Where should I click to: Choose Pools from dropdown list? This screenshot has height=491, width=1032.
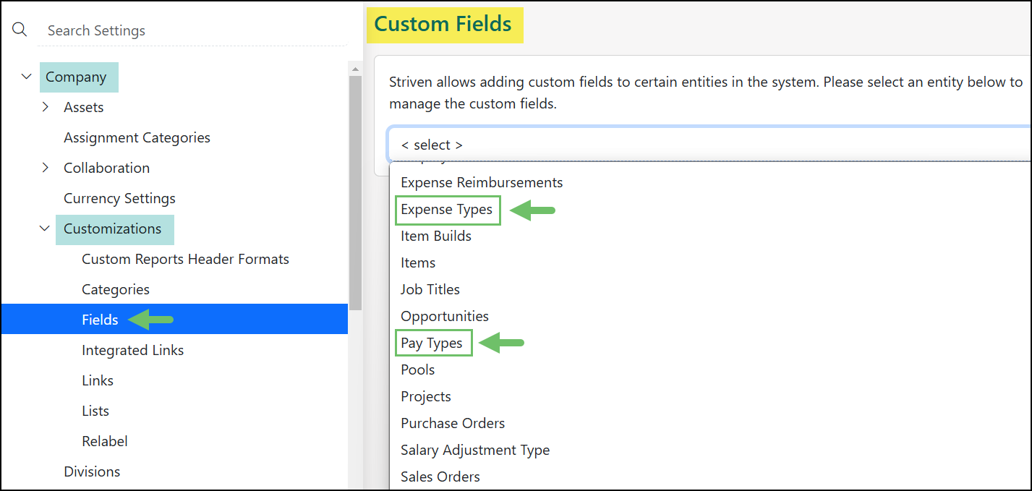coord(418,370)
